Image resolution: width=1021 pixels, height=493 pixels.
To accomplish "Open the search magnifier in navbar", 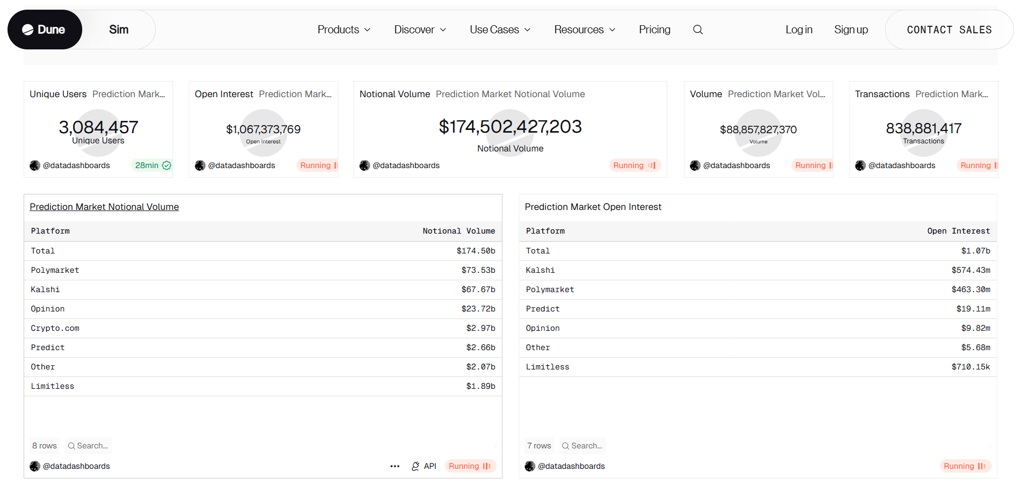I will coord(698,30).
